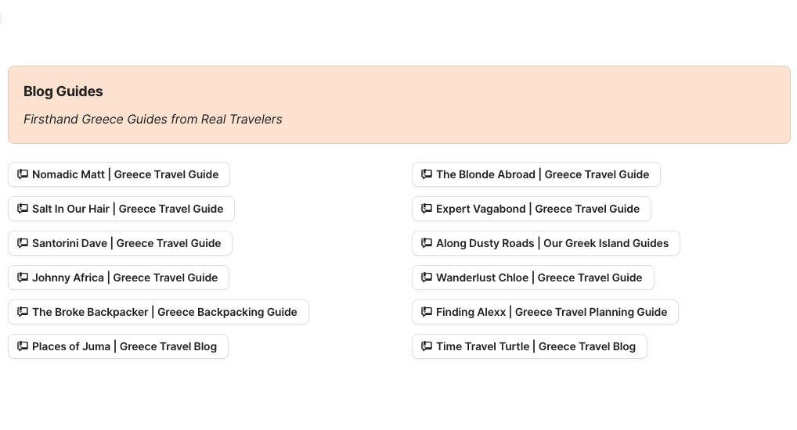Select the Blog Guides heading
Screen dimensions: 797x430
point(63,91)
